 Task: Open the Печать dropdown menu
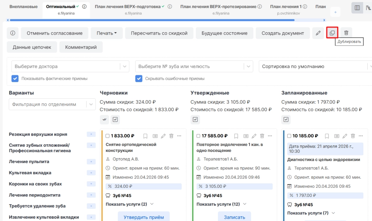point(106,33)
